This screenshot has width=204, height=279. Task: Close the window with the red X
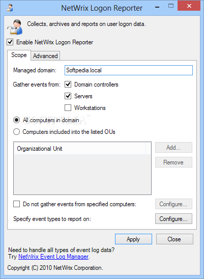coord(189,6)
